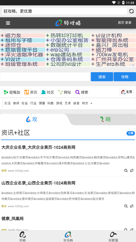Focus the search input field

45,77
